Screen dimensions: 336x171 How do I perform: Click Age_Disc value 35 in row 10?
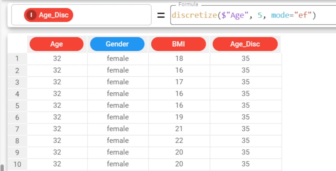(x=246, y=164)
